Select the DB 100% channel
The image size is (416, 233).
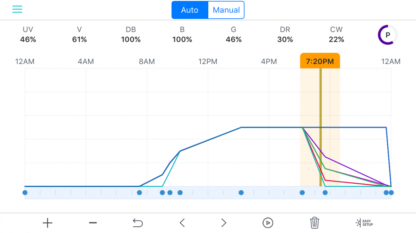coord(131,35)
